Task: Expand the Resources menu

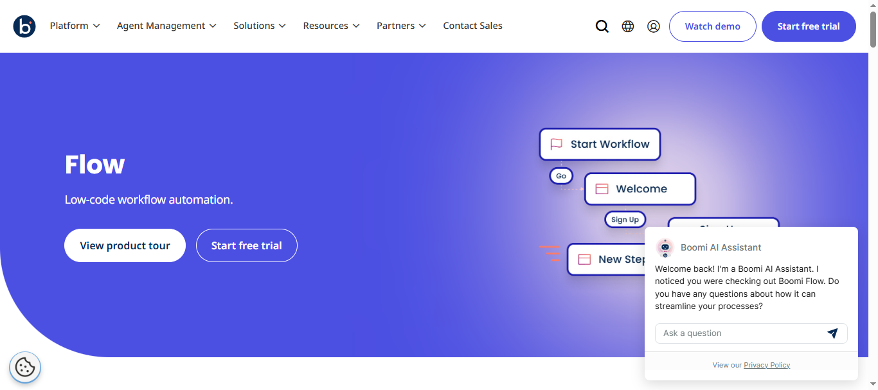Action: [x=331, y=26]
